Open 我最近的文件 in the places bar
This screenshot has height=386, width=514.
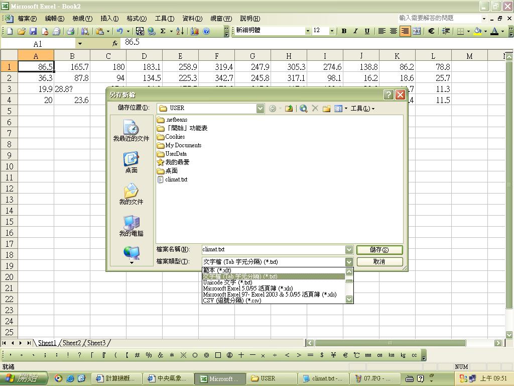[131, 131]
